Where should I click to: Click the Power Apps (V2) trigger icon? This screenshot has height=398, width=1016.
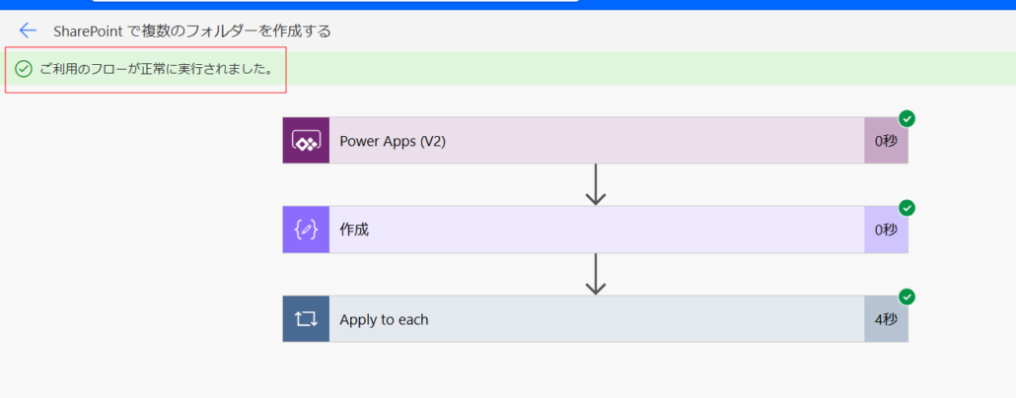tap(306, 141)
